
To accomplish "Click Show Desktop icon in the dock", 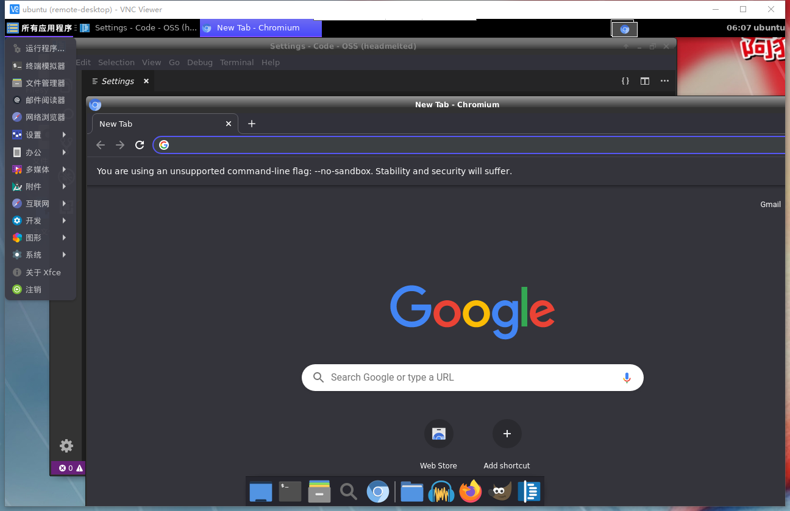I will click(261, 492).
